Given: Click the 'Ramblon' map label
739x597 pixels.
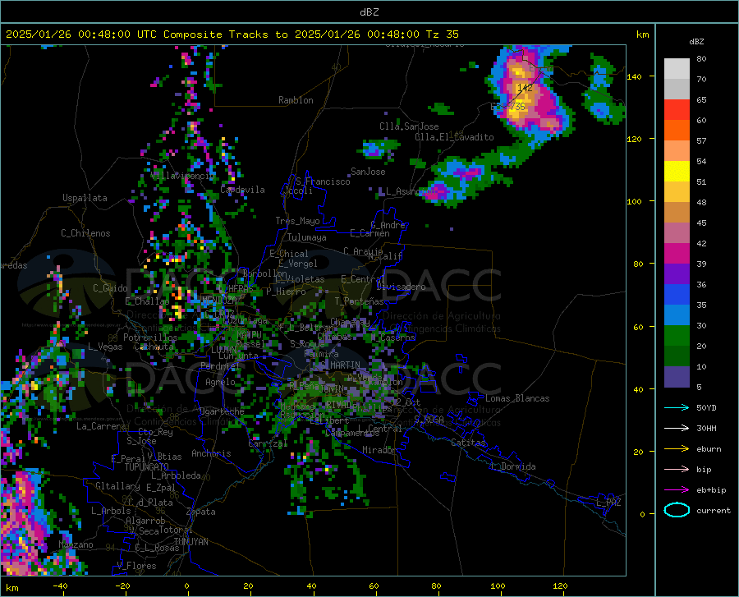Looking at the screenshot, I should point(296,100).
